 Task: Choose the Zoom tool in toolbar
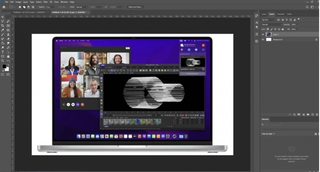[x=3, y=61]
